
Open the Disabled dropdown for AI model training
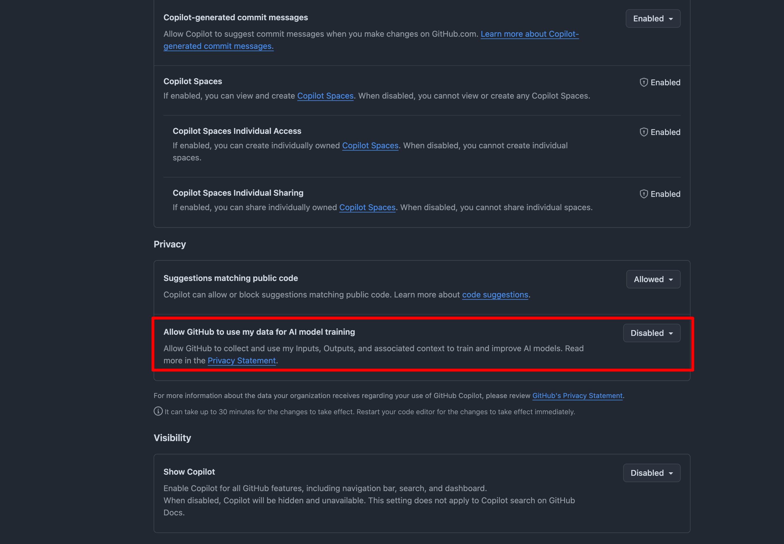651,333
